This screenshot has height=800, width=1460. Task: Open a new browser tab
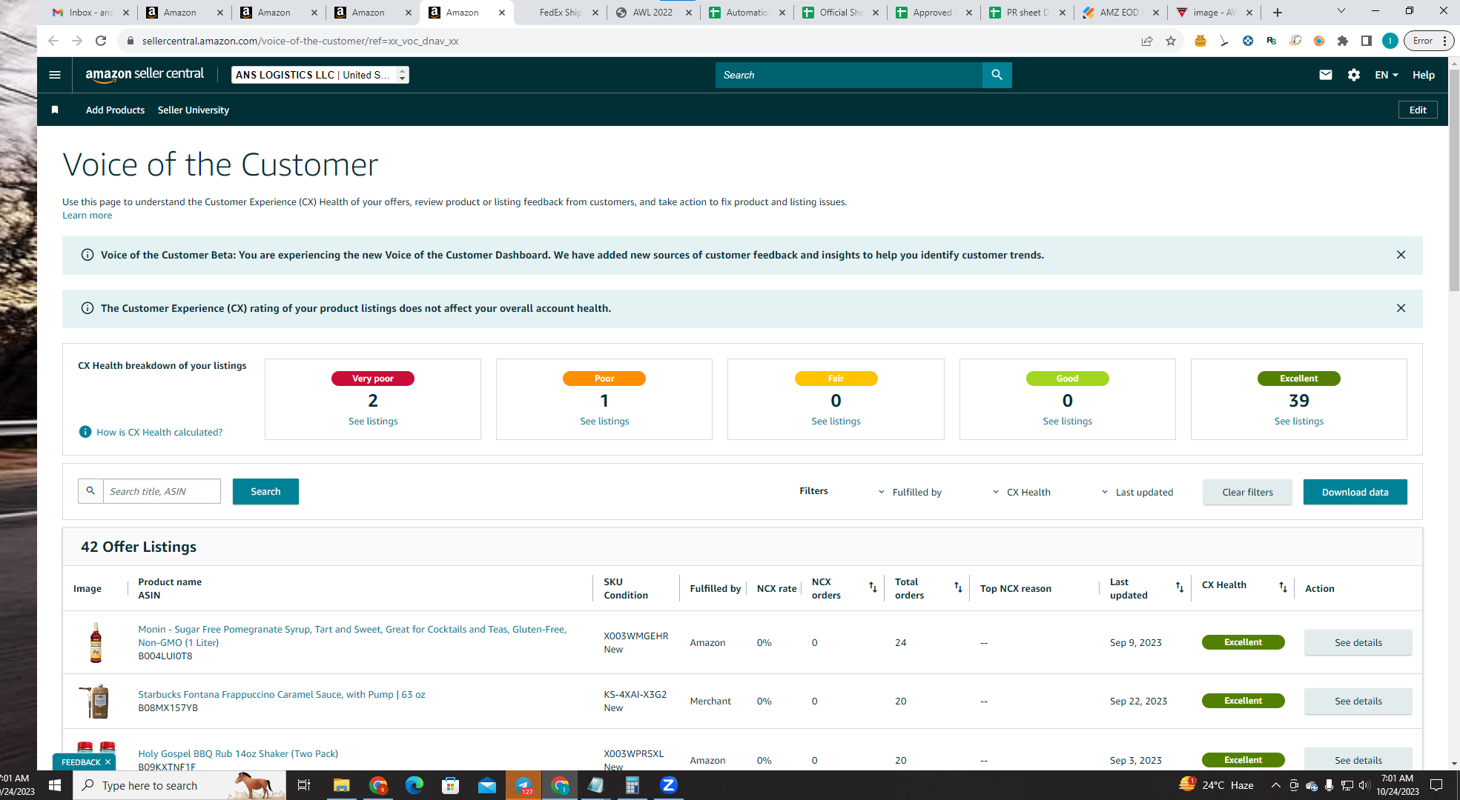tap(1278, 13)
